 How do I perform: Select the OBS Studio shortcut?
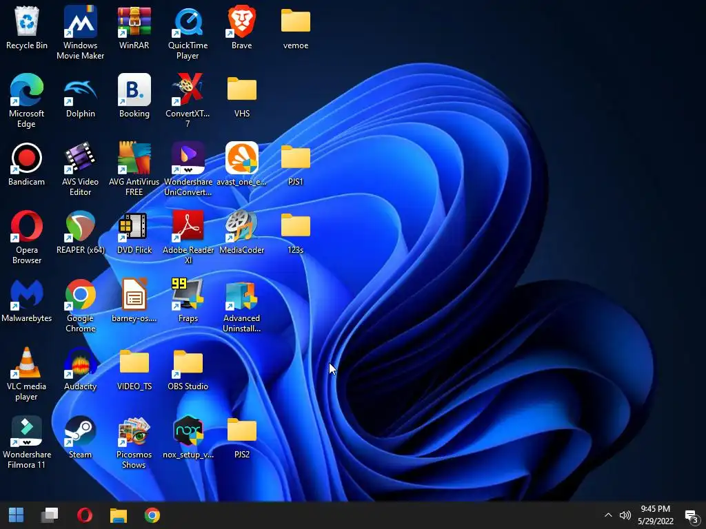188,370
